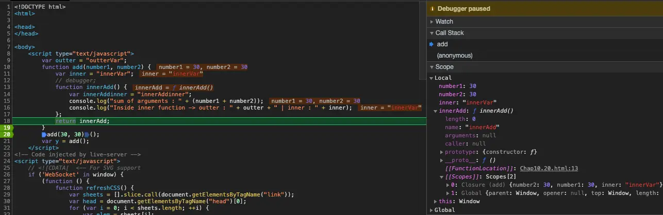
Task: Expand the __proto__: f () node
Action: click(442, 160)
